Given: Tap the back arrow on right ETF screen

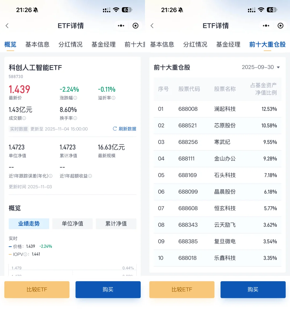Looking at the screenshot, I should [x=152, y=26].
